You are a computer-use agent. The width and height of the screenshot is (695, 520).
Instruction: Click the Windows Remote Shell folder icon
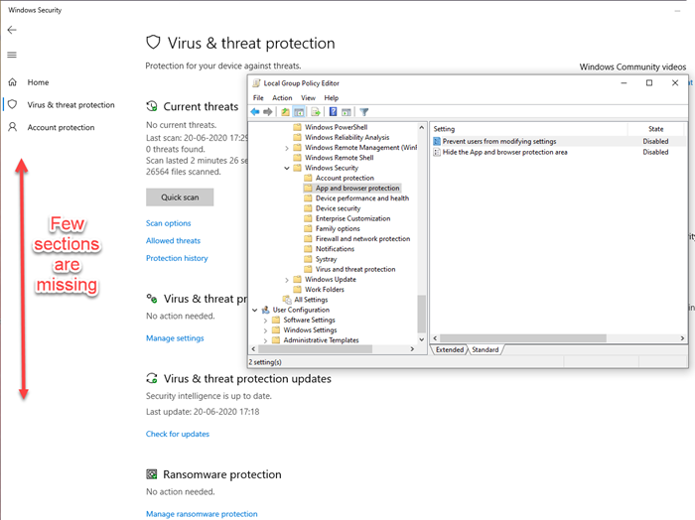click(x=298, y=157)
